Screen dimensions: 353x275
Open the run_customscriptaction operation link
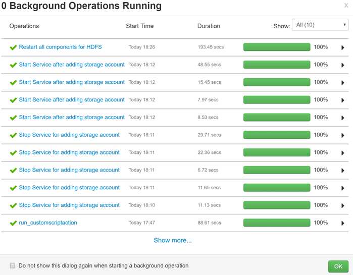pyautogui.click(x=48, y=223)
